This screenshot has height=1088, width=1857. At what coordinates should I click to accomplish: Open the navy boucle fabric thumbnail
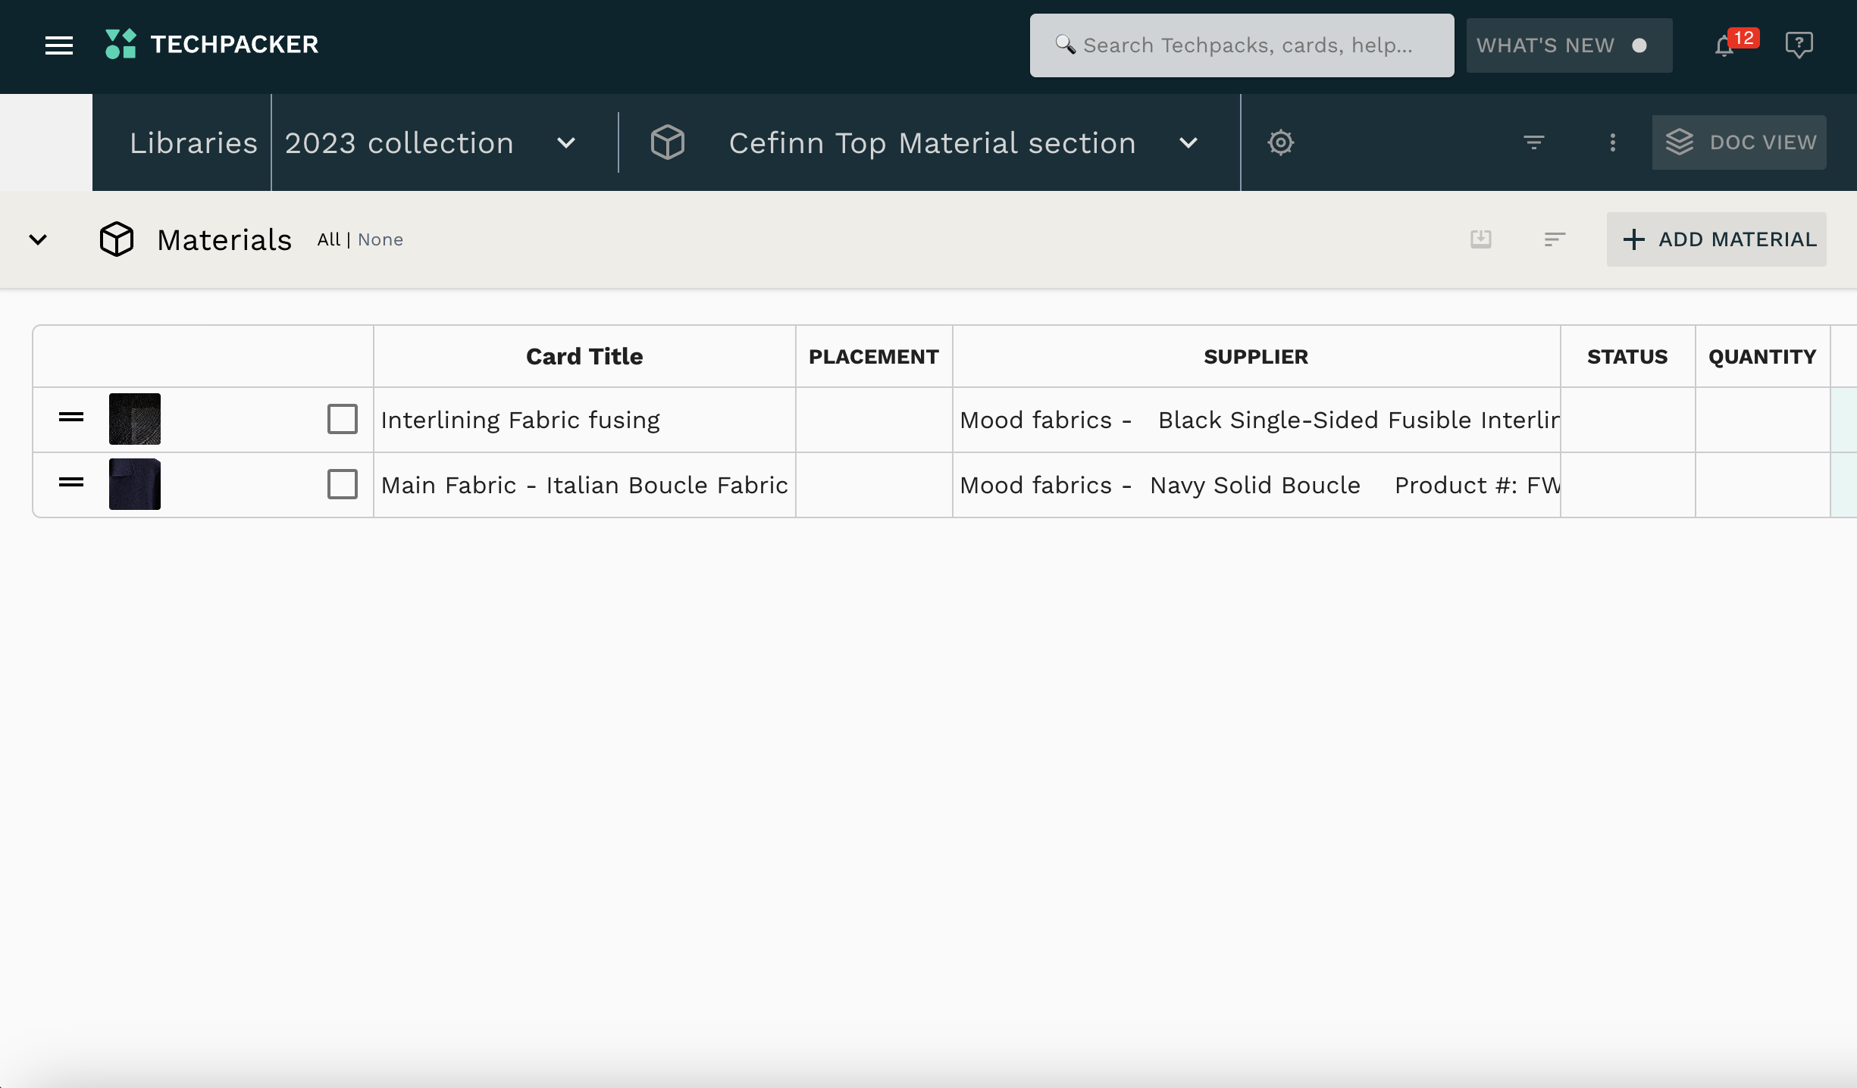pyautogui.click(x=135, y=484)
